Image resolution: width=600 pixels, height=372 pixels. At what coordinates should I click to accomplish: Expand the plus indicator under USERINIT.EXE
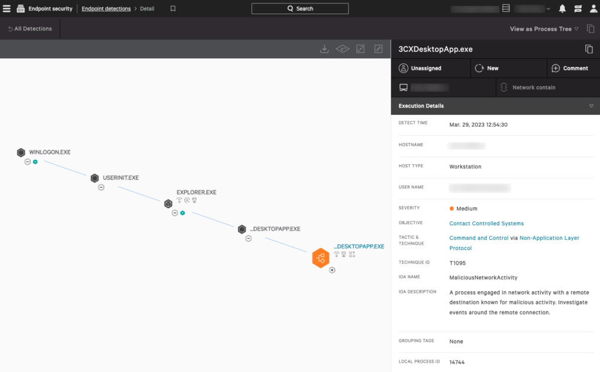(101, 187)
